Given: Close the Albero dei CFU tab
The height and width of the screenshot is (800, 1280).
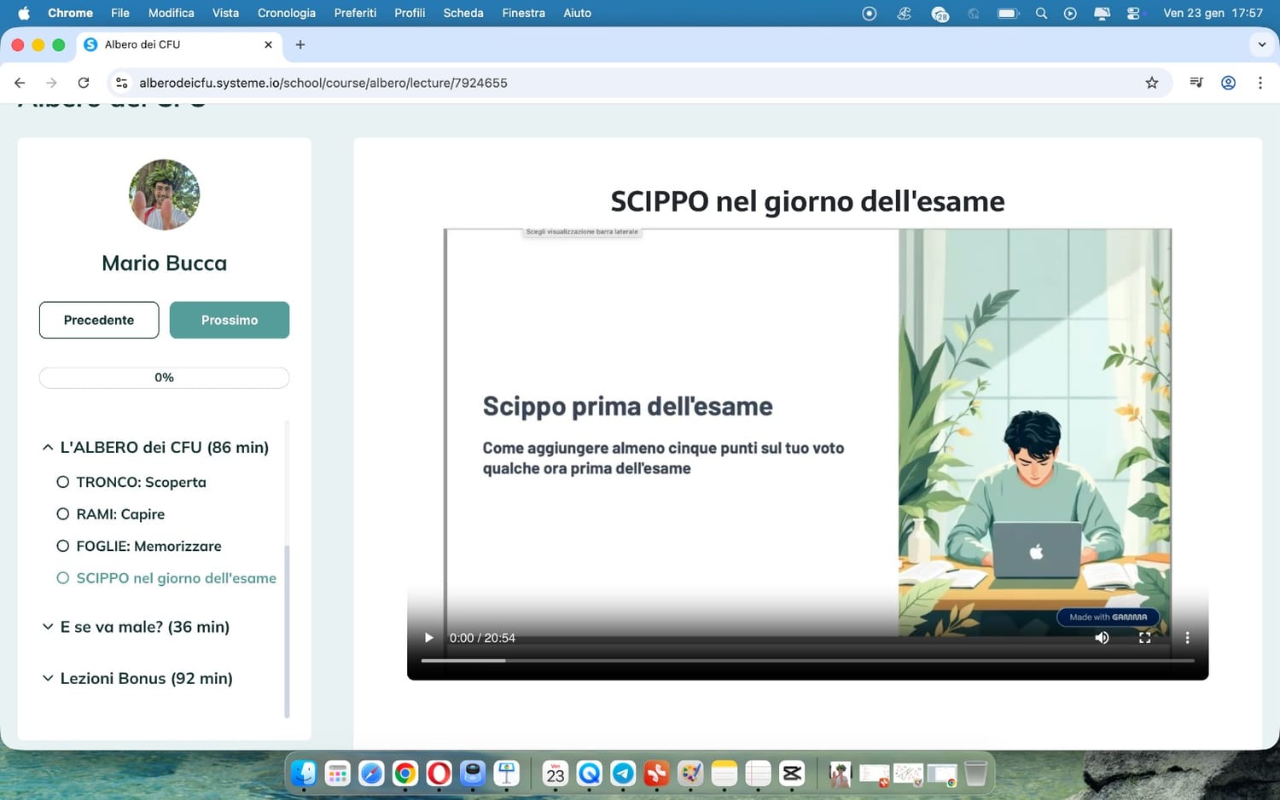Looking at the screenshot, I should [268, 44].
